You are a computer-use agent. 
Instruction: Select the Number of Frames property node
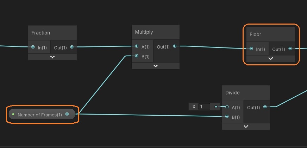pyautogui.click(x=39, y=115)
